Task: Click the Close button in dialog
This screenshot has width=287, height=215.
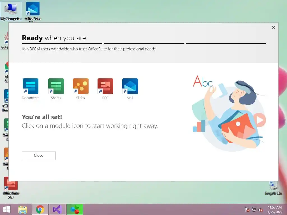Action: point(39,156)
